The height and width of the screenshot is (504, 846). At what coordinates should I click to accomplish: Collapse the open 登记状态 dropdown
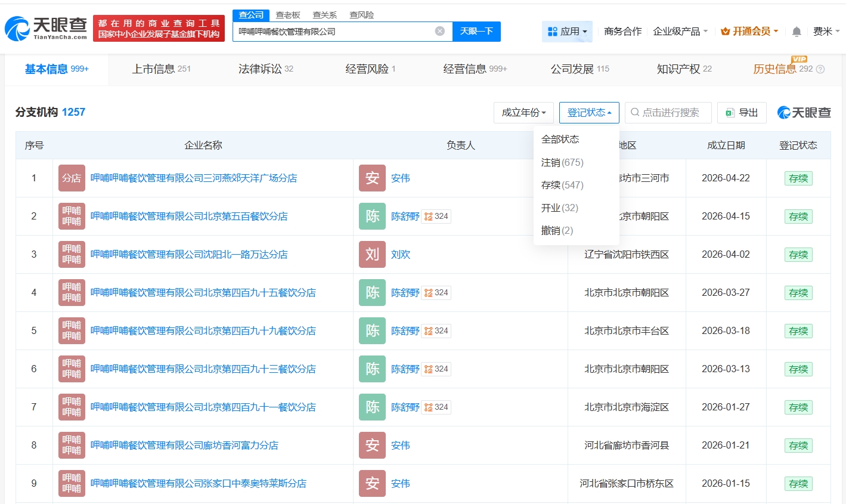click(588, 112)
